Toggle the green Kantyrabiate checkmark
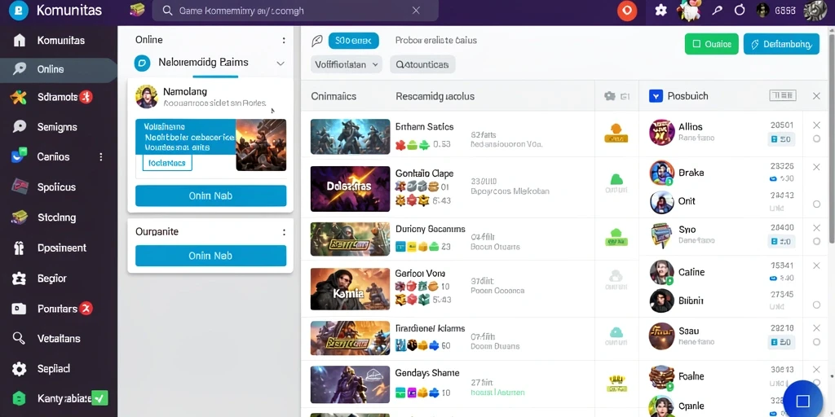 [99, 397]
